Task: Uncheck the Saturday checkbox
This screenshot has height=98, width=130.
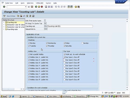Action: tap(64, 46)
